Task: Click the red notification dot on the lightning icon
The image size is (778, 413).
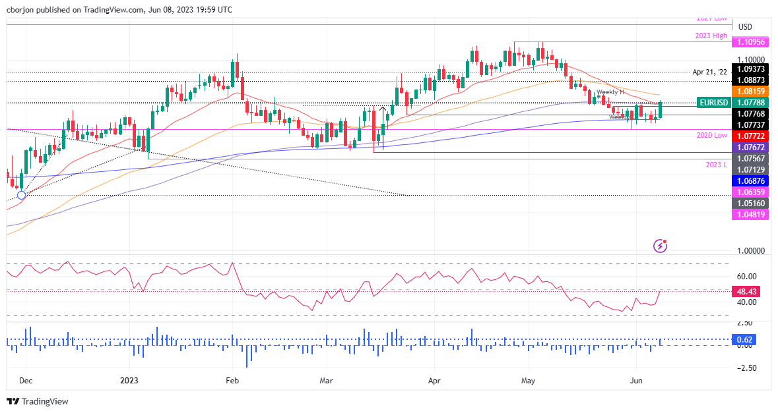Action: [665, 240]
